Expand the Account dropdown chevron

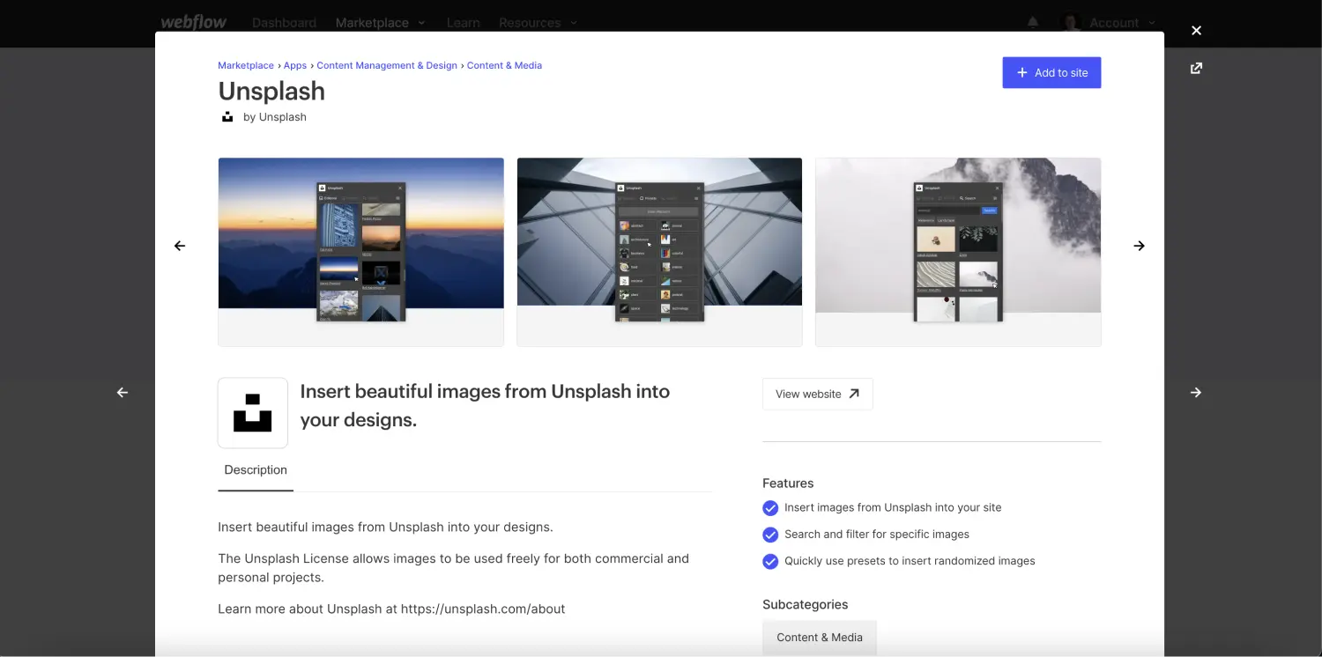[x=1154, y=22]
